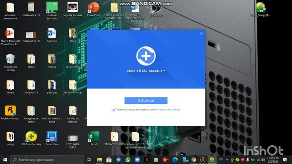The height and width of the screenshot is (164, 292).
Task: Click the ES language indicator
Action: point(221,159)
